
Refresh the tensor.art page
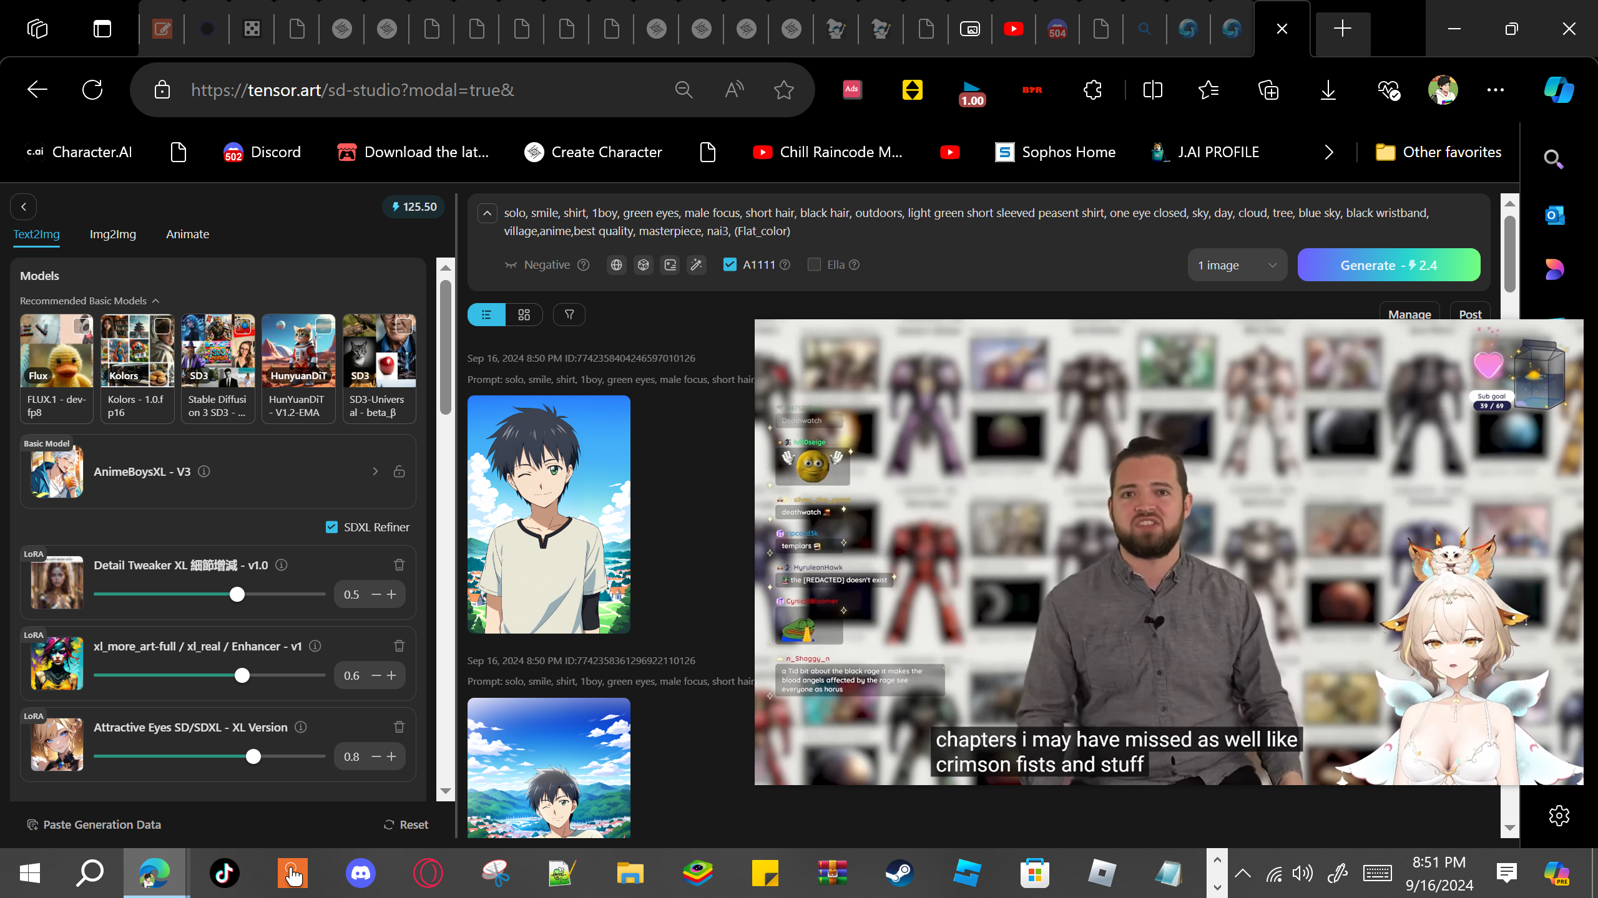(92, 90)
